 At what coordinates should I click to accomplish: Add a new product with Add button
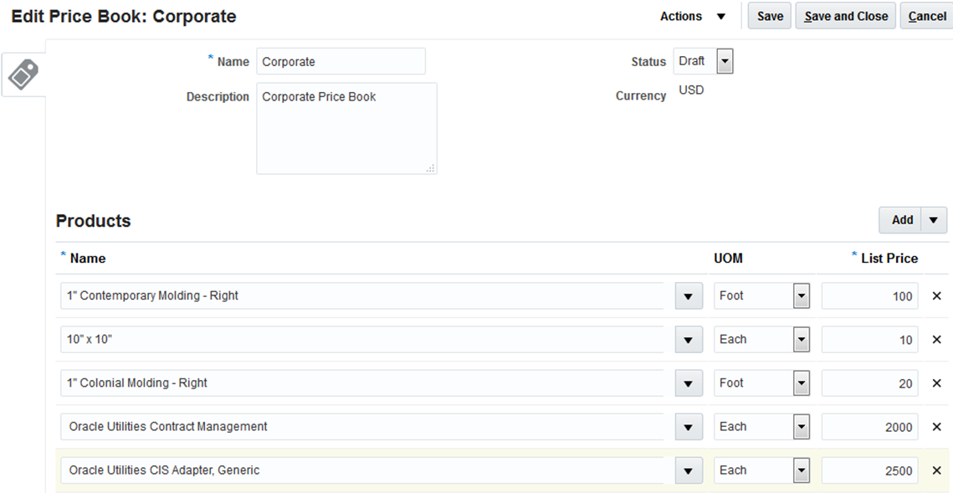click(902, 220)
